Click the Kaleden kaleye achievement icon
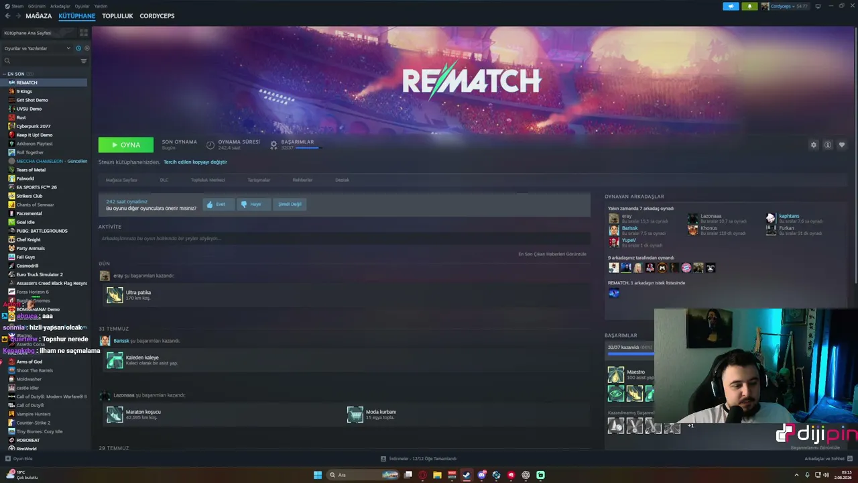 coord(115,360)
